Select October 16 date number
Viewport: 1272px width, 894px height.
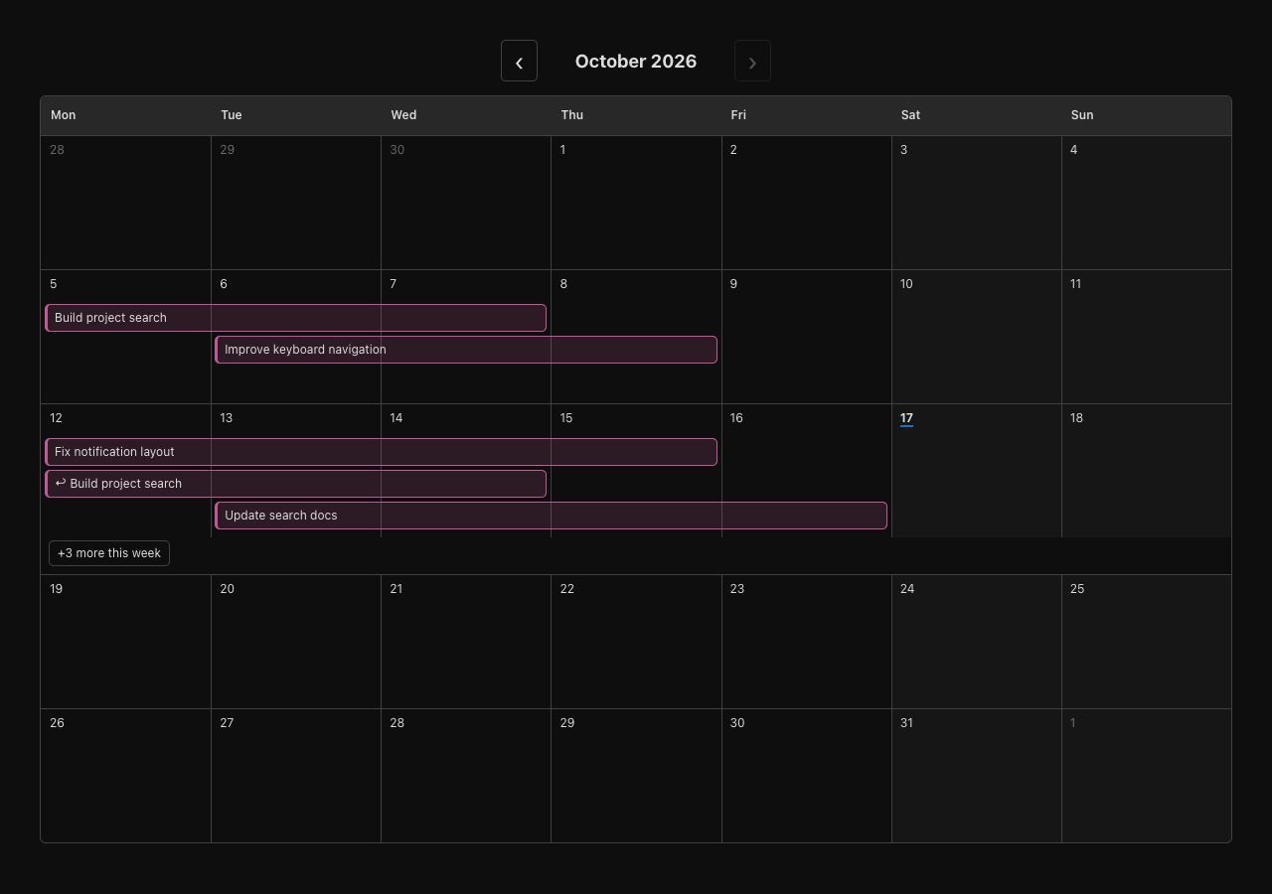736,418
